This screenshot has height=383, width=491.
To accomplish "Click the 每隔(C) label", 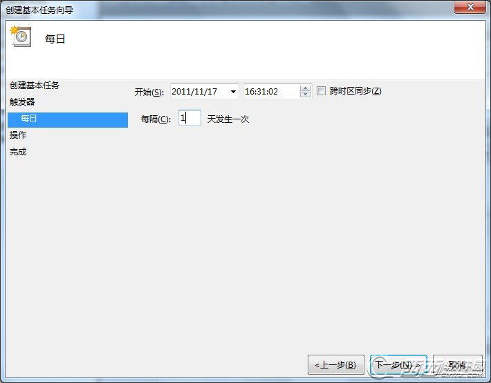I will [156, 119].
